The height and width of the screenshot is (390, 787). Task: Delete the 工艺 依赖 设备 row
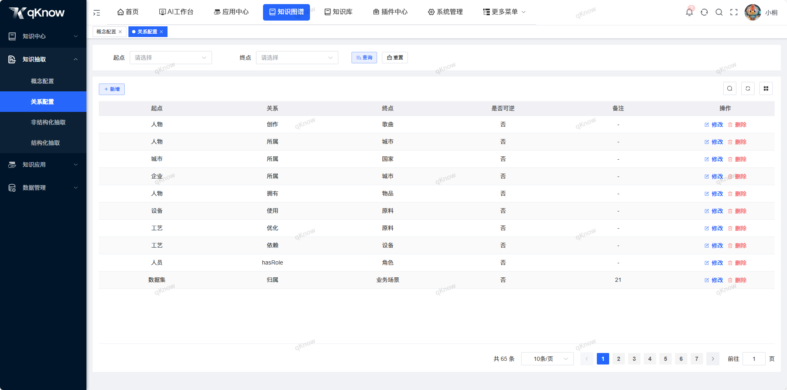[737, 246]
